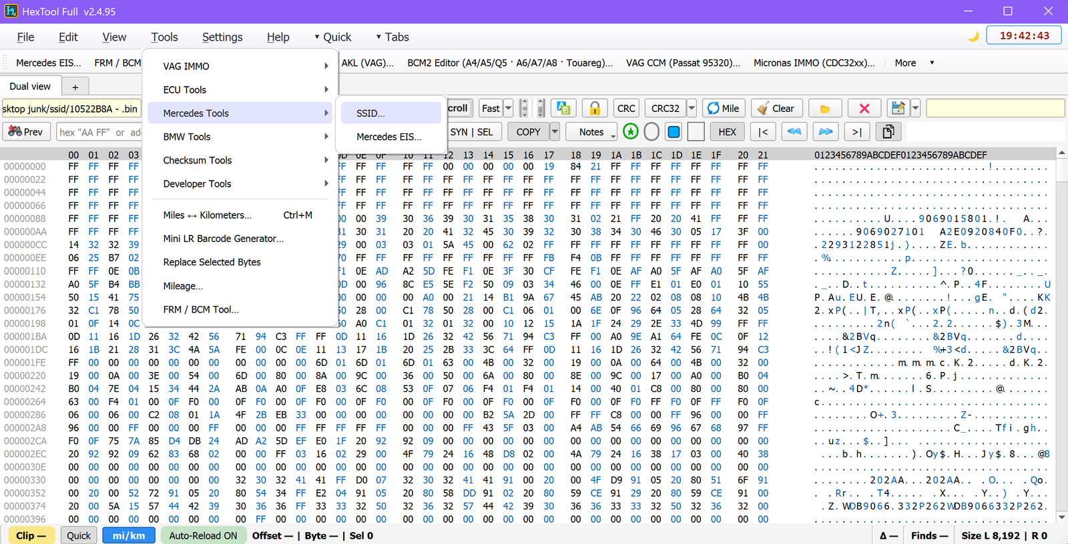Jump to last with >| button

[x=856, y=131]
